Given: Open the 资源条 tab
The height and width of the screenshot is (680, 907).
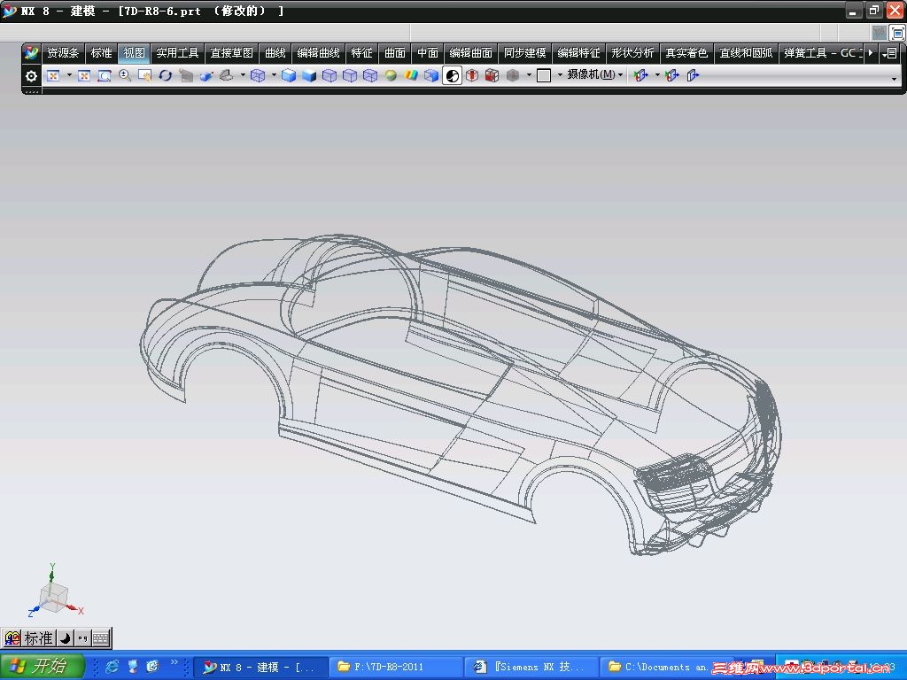Looking at the screenshot, I should tap(63, 53).
